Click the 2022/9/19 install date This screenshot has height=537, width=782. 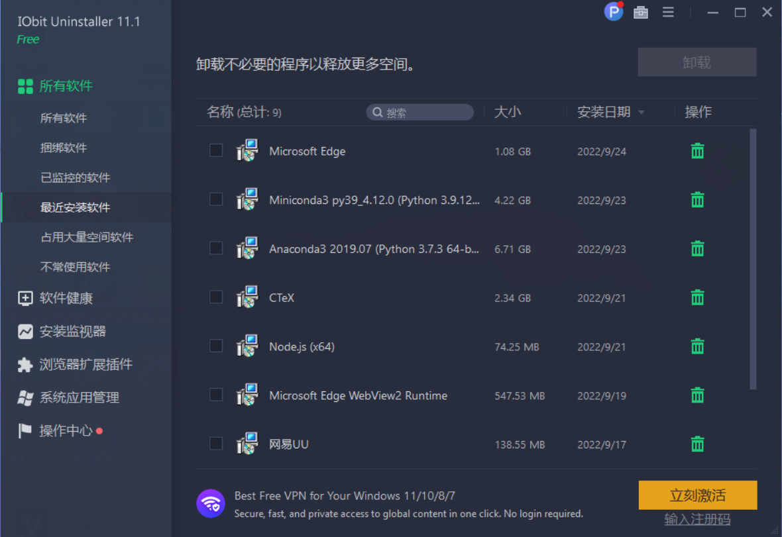602,395
